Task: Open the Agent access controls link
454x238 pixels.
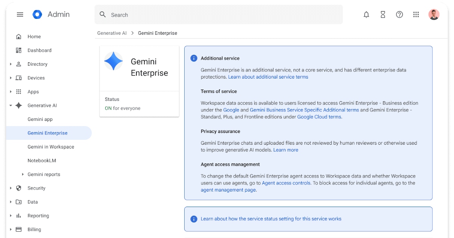Action: (286, 183)
